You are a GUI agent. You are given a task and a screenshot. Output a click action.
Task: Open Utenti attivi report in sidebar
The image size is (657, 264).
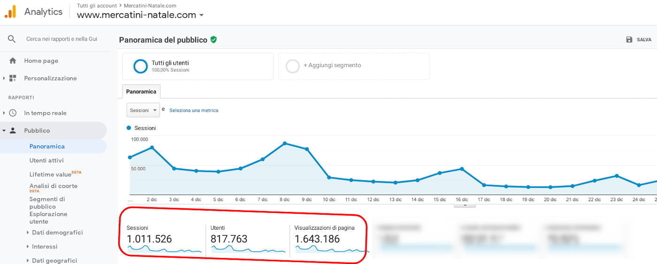point(46,160)
